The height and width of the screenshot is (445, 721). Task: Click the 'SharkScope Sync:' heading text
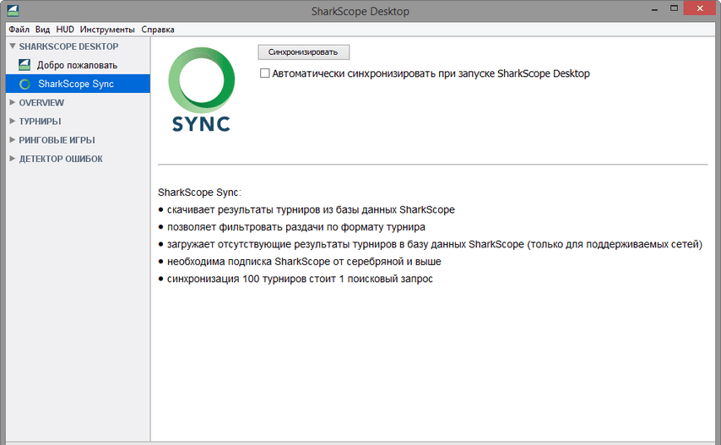click(x=199, y=193)
